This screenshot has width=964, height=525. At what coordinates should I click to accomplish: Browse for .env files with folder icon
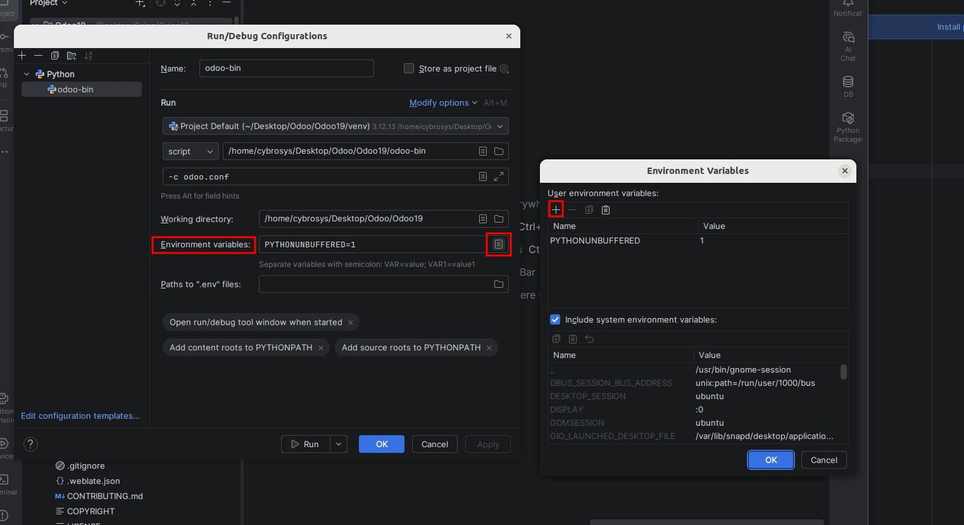[499, 284]
